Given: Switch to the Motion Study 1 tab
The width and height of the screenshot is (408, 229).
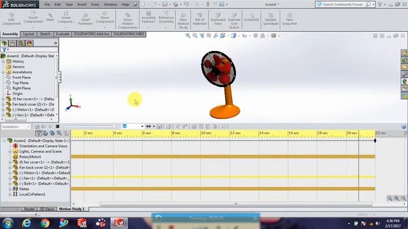Looking at the screenshot, I should click(x=72, y=209).
